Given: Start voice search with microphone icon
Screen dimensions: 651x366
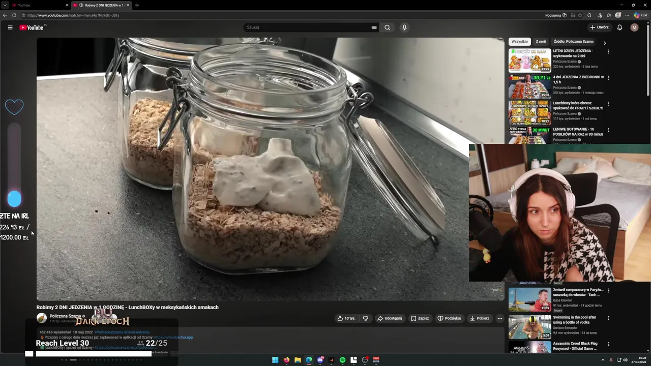Looking at the screenshot, I should (x=404, y=27).
